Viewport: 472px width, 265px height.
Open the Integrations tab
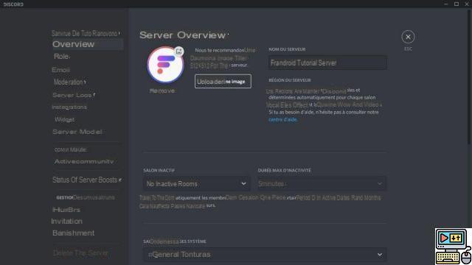point(69,107)
